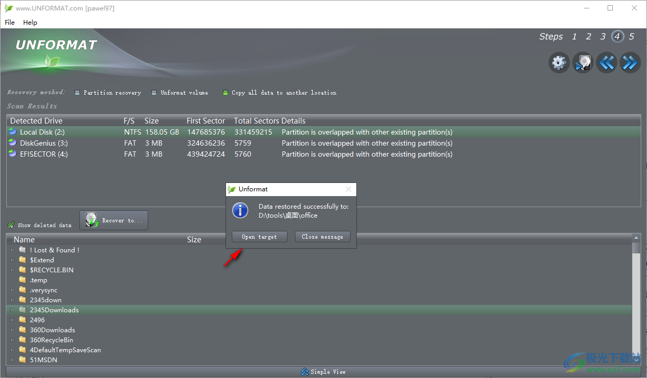This screenshot has height=378, width=647.
Task: Expand the $Extend folder
Action: click(x=12, y=260)
